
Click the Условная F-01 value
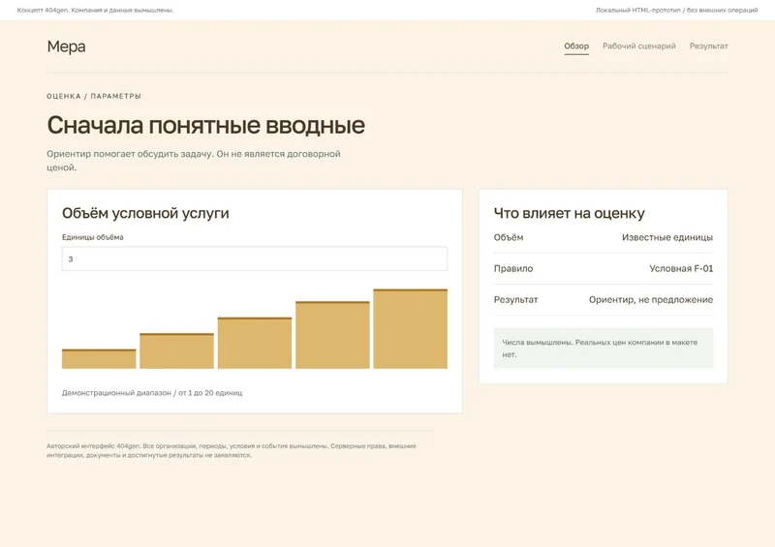coord(681,269)
